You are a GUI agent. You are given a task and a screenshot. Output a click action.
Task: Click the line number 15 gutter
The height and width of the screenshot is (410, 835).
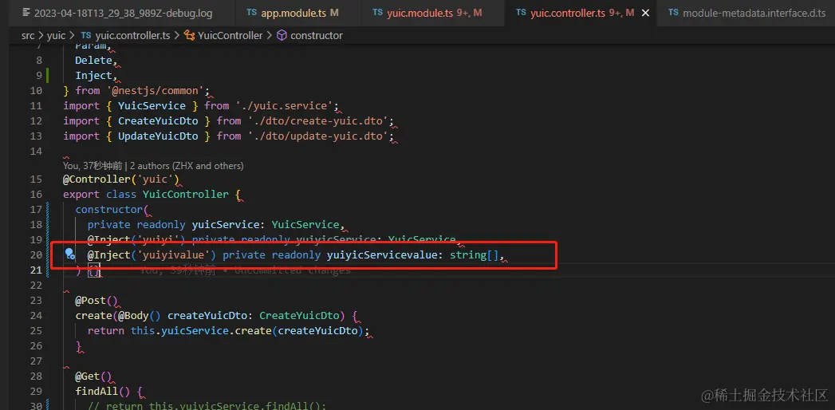(x=36, y=179)
